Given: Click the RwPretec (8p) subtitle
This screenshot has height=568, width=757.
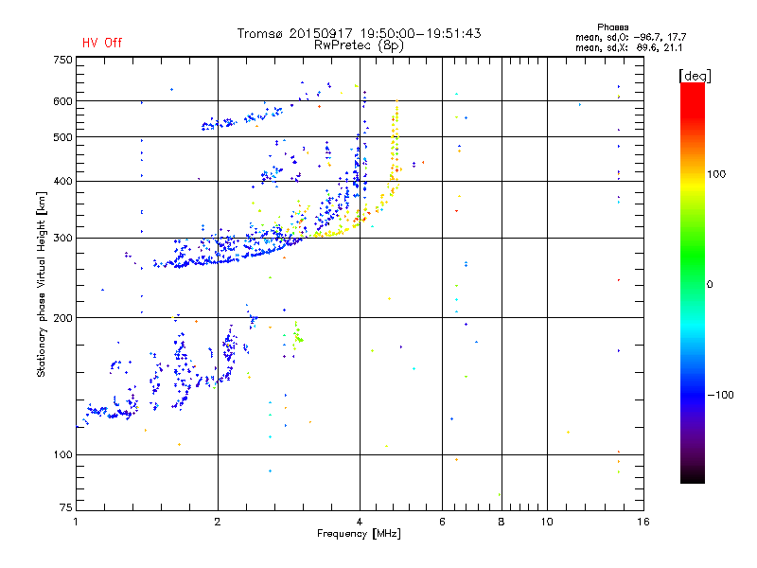Looking at the screenshot, I should pos(359,44).
